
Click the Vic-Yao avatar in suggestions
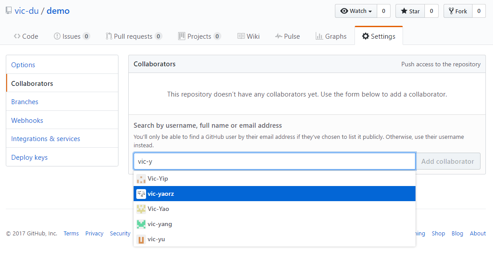[x=141, y=209]
